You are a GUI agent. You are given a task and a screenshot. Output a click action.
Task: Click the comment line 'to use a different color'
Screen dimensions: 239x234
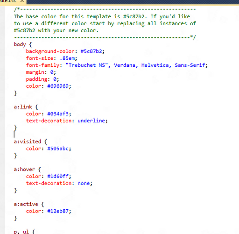(105, 23)
